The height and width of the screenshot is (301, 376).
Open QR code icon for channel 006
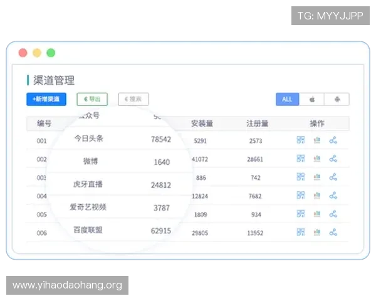click(x=300, y=232)
